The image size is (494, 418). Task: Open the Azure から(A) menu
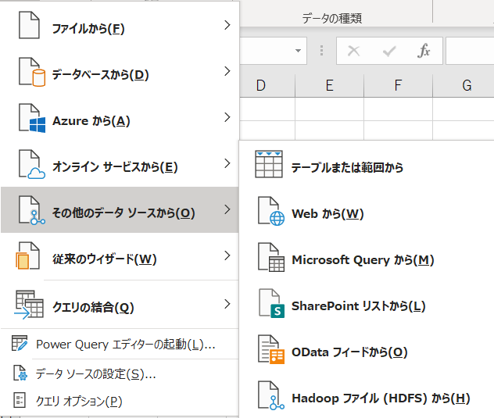point(120,117)
